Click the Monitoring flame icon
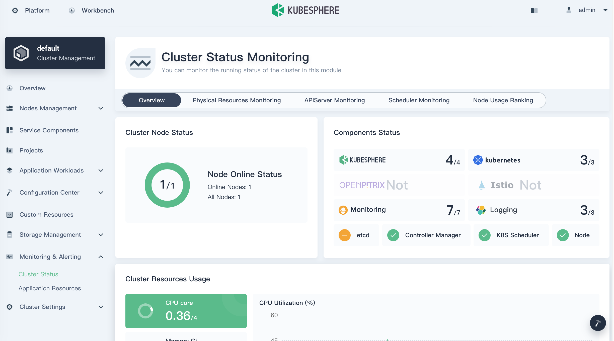Image resolution: width=614 pixels, height=341 pixels. coord(343,210)
